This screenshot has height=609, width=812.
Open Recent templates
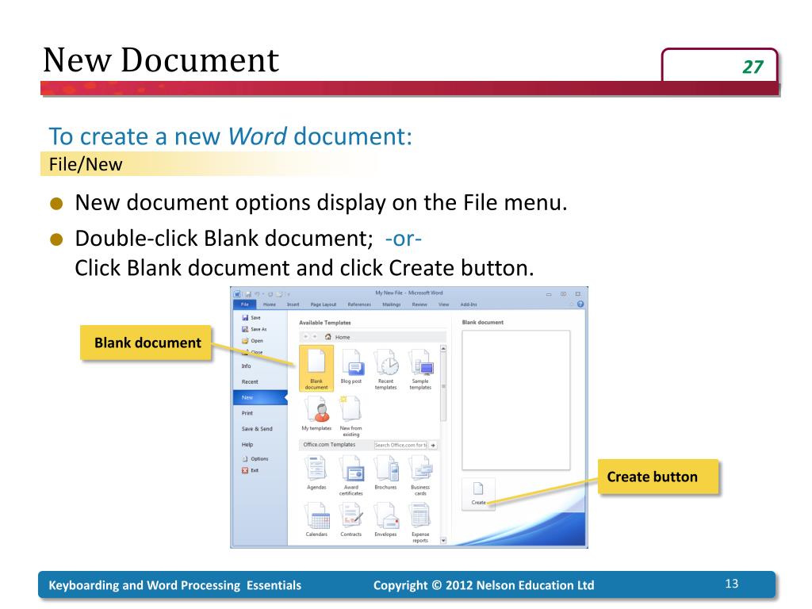pos(386,369)
